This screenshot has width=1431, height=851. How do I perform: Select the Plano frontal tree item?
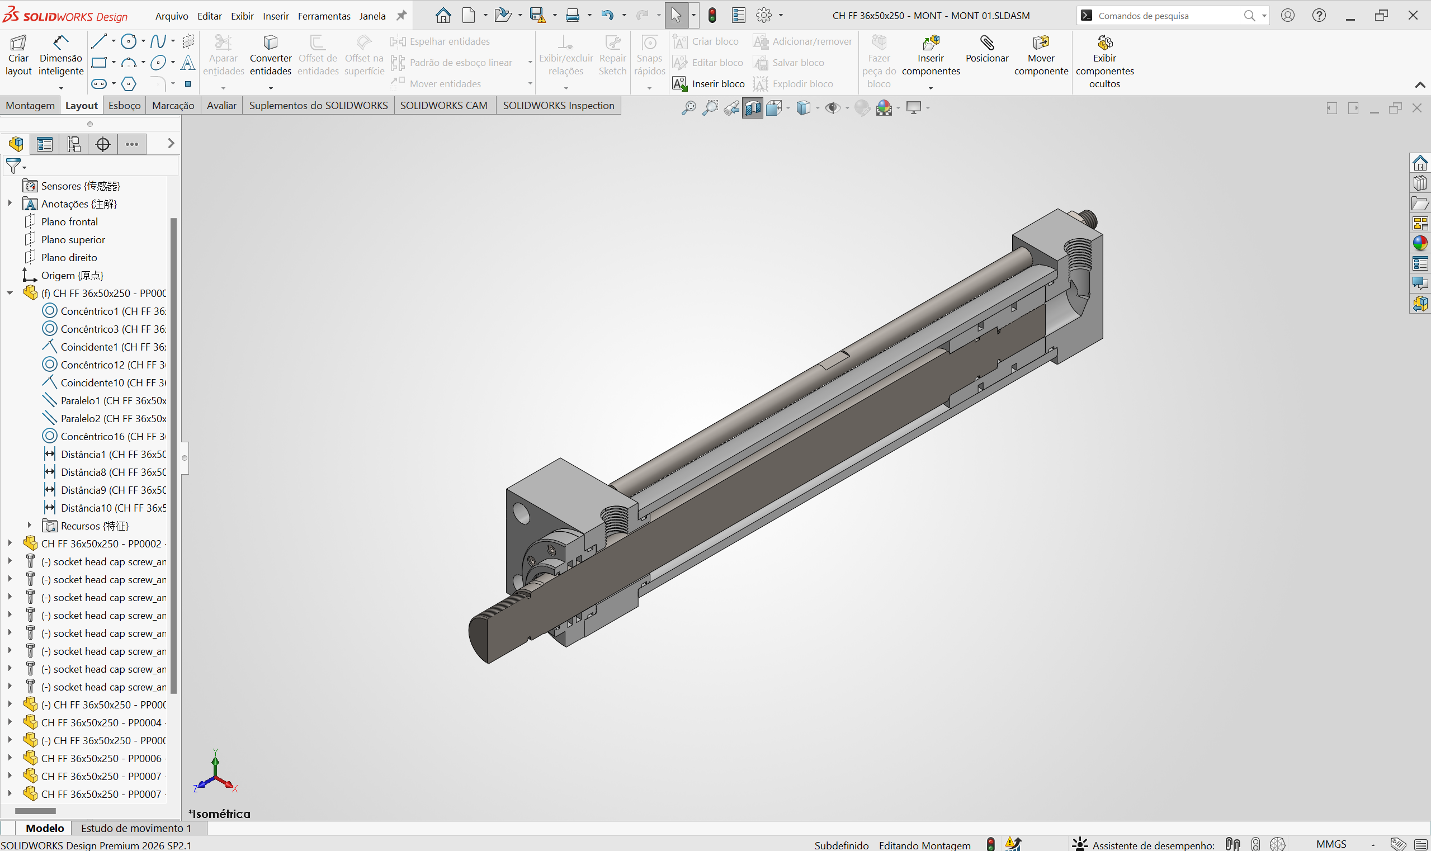coord(69,221)
